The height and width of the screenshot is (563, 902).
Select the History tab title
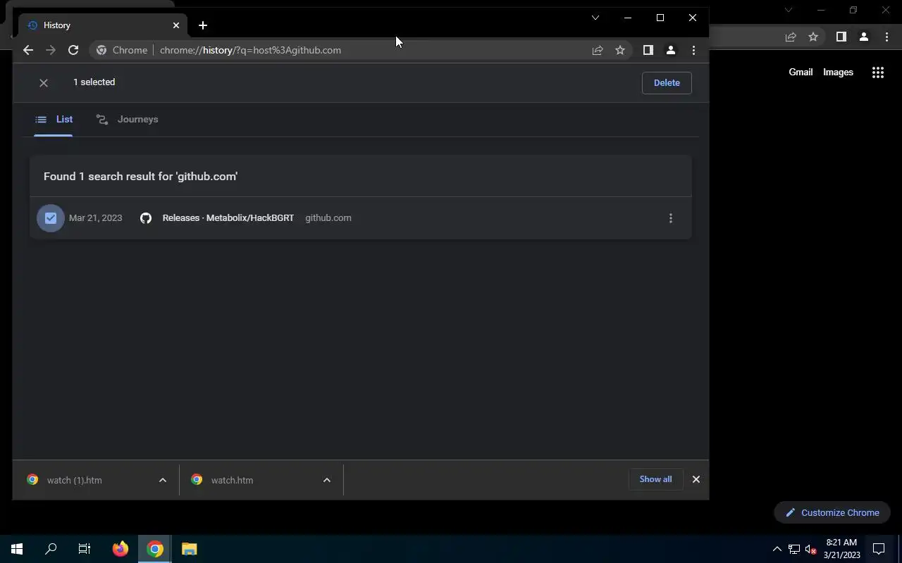[57, 25]
